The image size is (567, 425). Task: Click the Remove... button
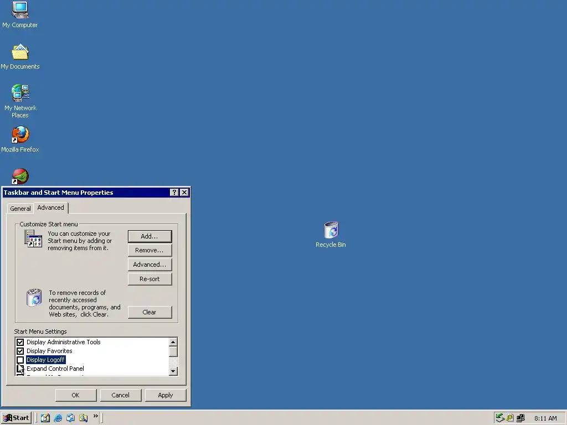150,250
